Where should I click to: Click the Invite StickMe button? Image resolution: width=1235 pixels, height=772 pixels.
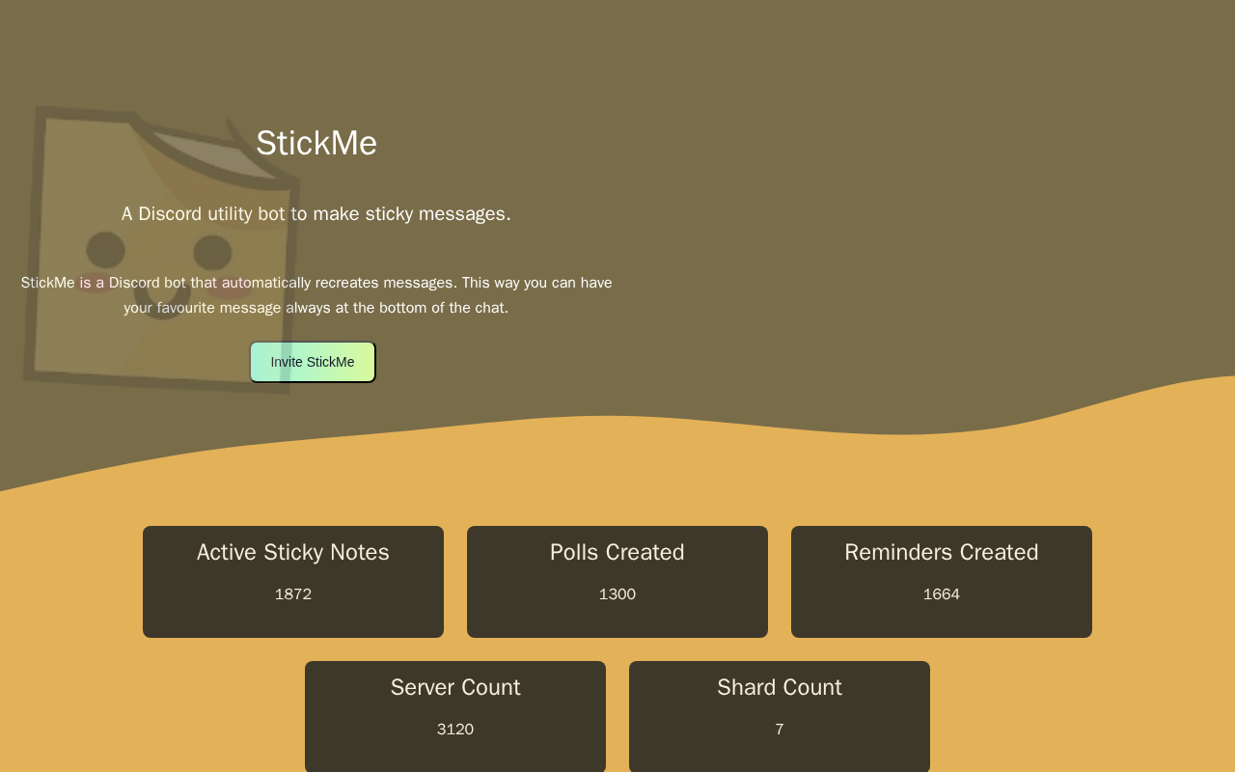(x=313, y=362)
